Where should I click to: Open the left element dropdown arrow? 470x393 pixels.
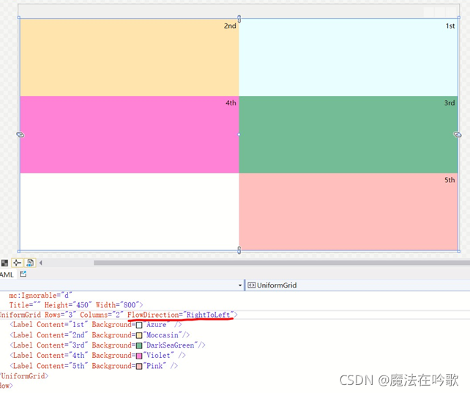point(240,285)
